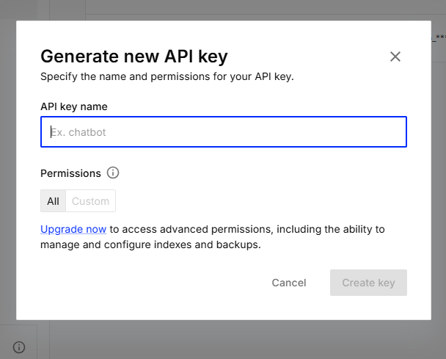The width and height of the screenshot is (446, 359).
Task: Click the dimmed backdrop below the dialog
Action: pyautogui.click(x=220, y=339)
